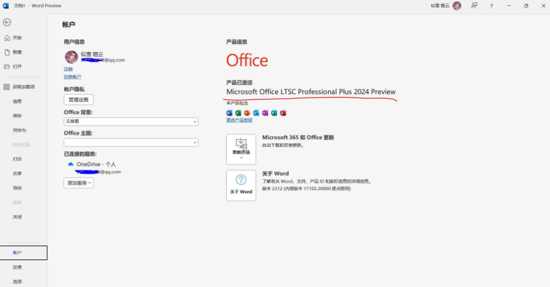Open the feedback person icon in title bar
Image resolution: width=550 pixels, height=287 pixels.
point(474,6)
